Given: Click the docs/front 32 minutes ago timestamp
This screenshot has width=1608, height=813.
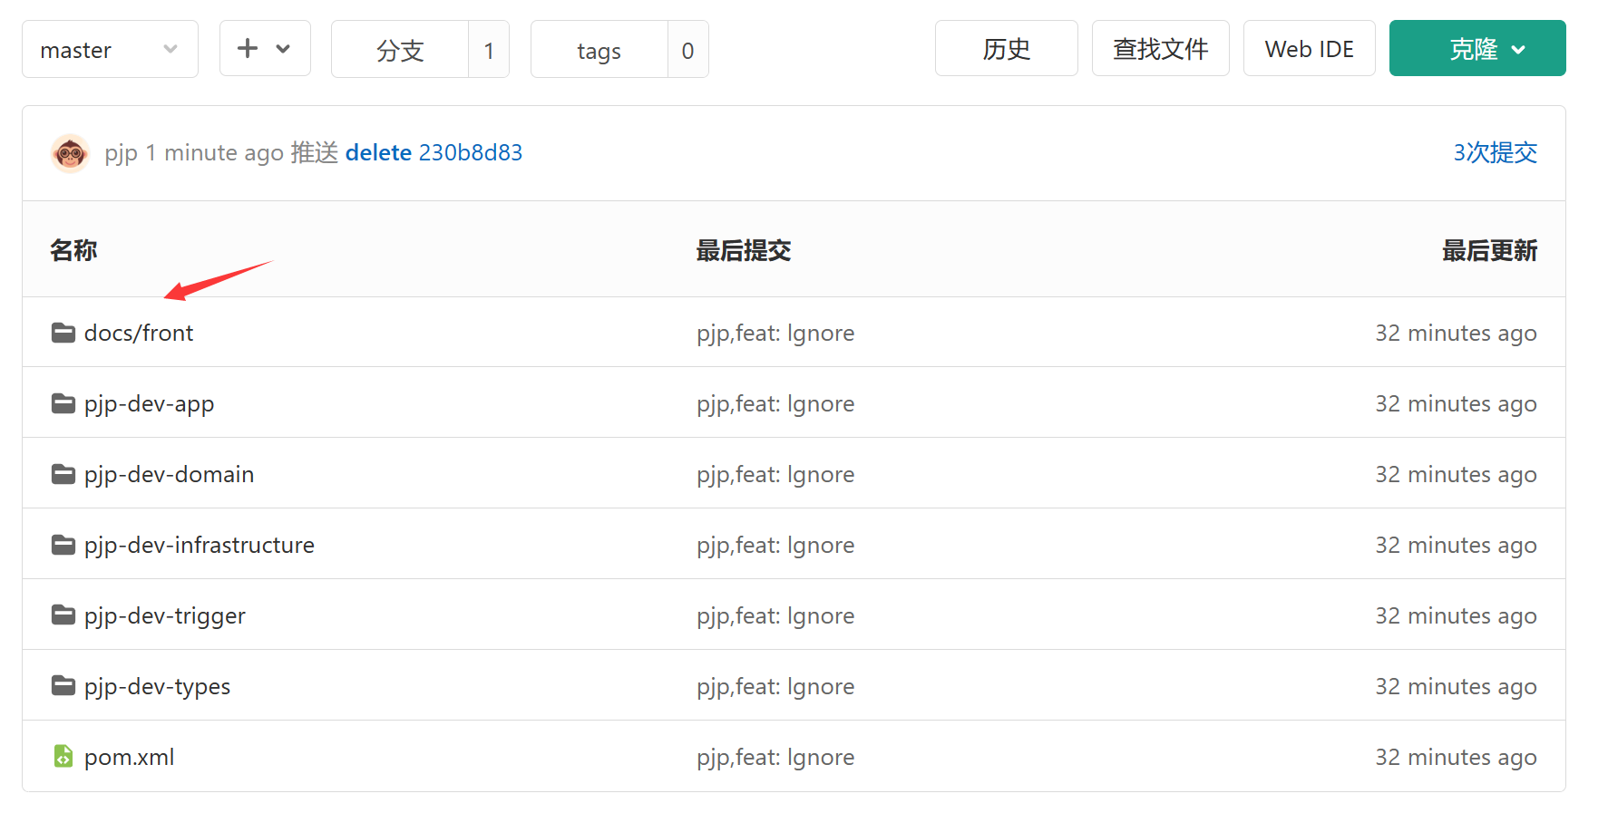Looking at the screenshot, I should (x=1457, y=333).
